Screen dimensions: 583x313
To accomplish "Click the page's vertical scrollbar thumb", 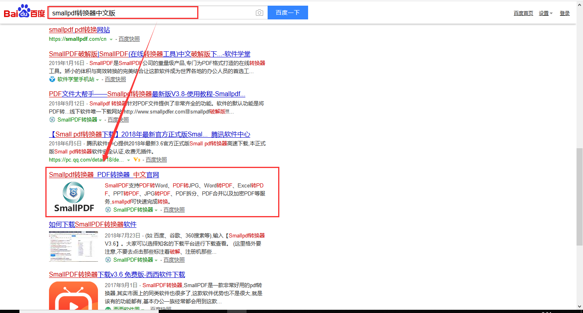I will pyautogui.click(x=580, y=196).
